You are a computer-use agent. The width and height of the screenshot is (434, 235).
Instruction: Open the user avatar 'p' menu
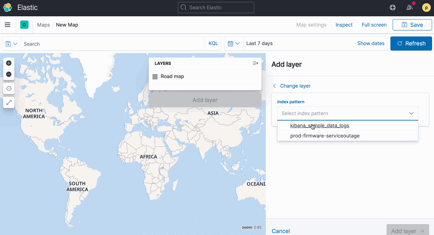point(426,8)
